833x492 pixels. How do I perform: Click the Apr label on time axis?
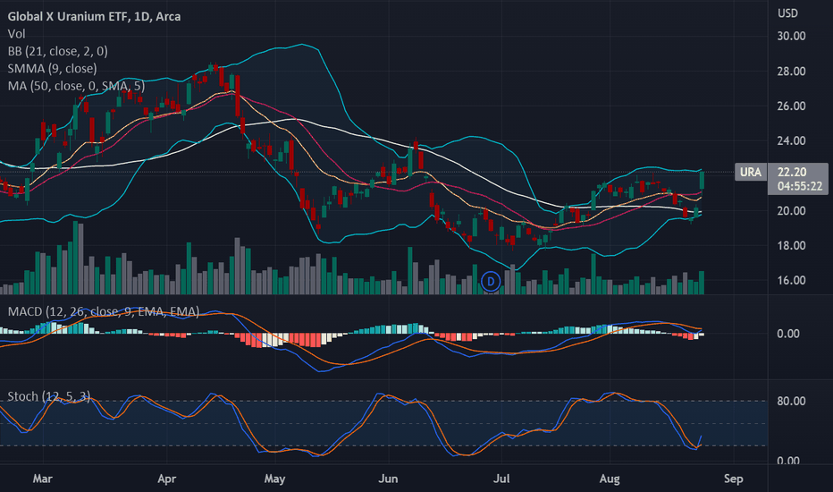(x=167, y=479)
